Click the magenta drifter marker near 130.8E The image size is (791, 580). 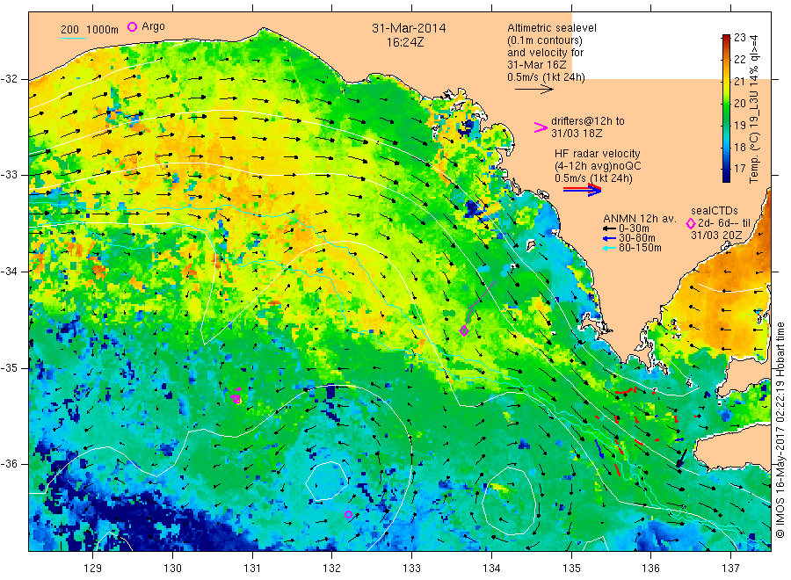tap(236, 397)
